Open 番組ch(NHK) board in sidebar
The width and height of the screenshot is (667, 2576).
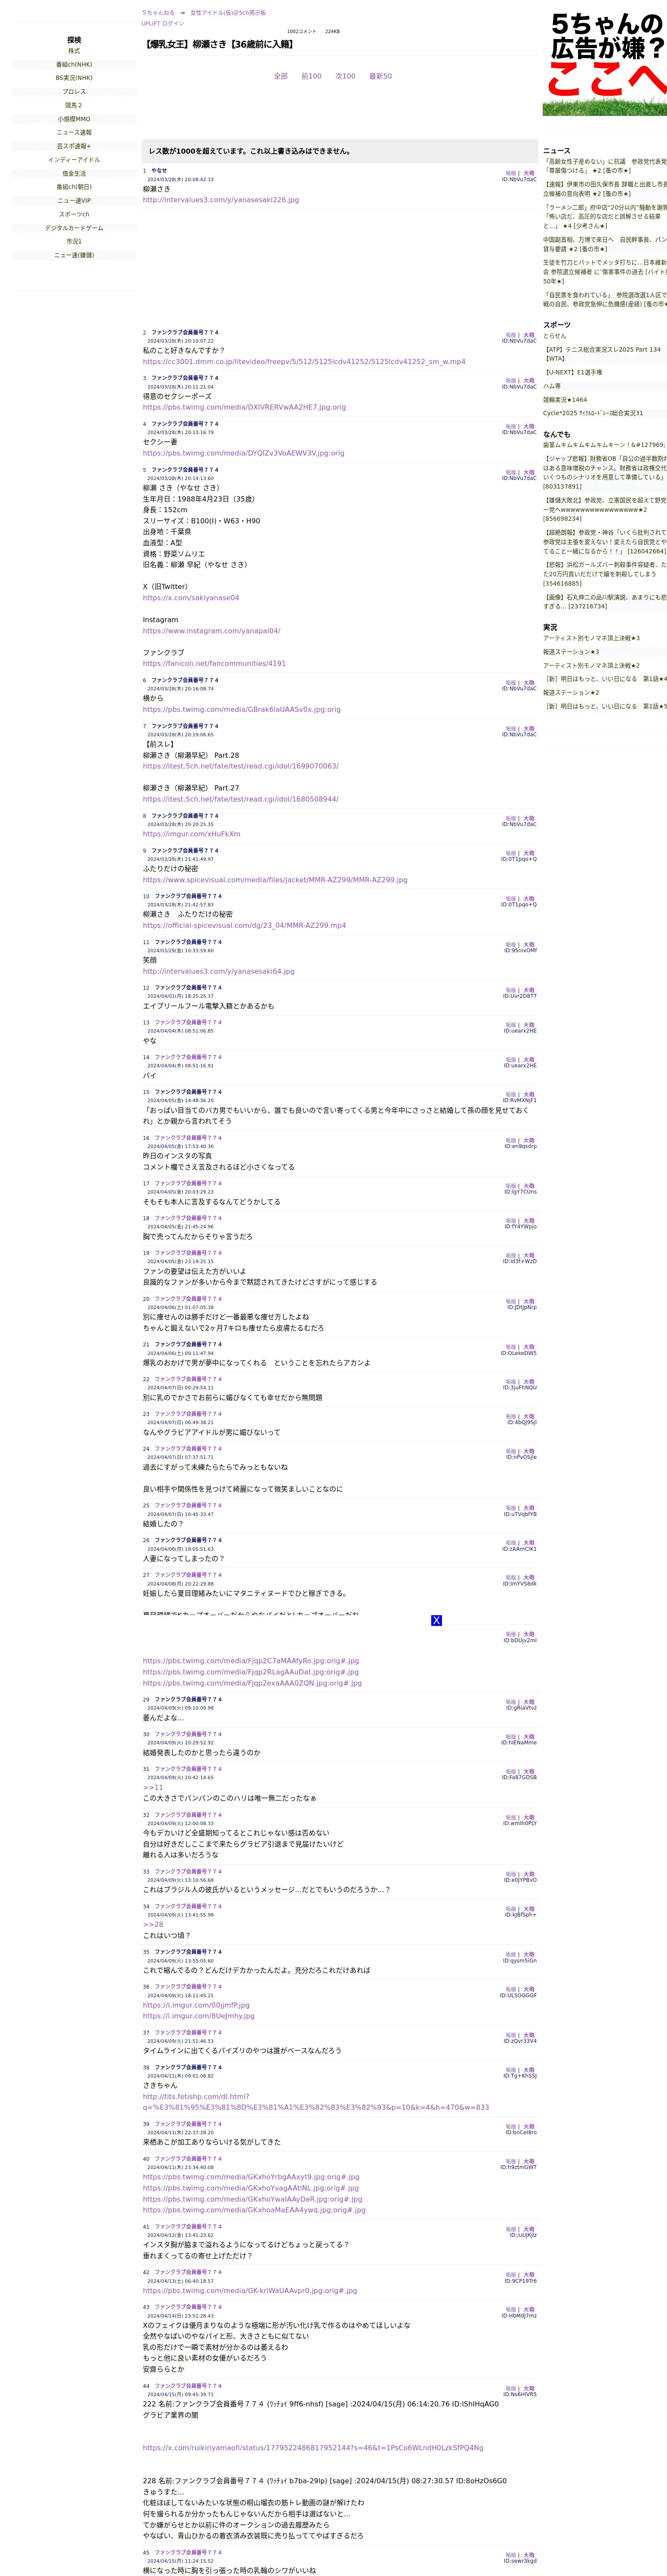(74, 64)
